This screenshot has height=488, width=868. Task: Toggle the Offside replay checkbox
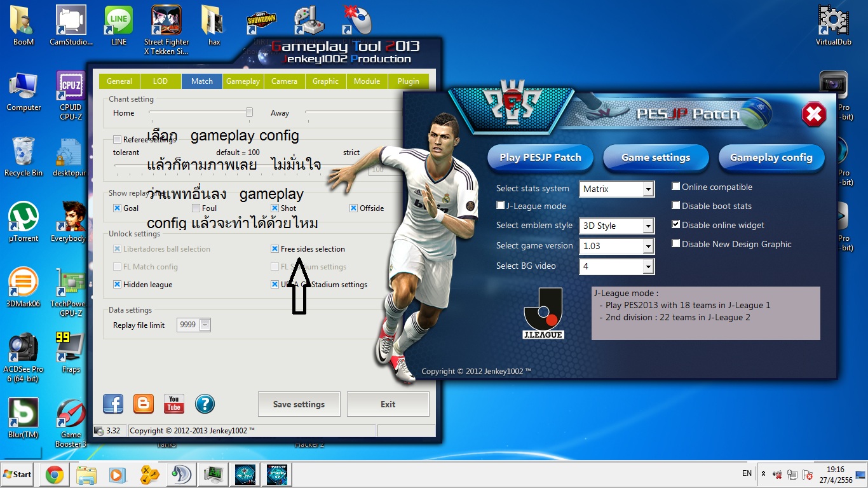[353, 208]
